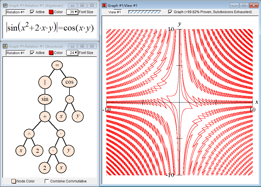Select Relation #1 tab in Algebraic window
Screen dimensions: 261x187
point(15,12)
